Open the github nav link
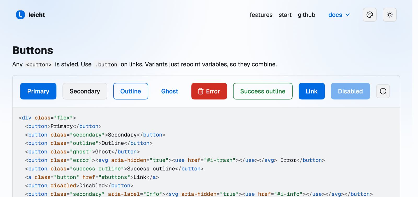 (x=306, y=15)
